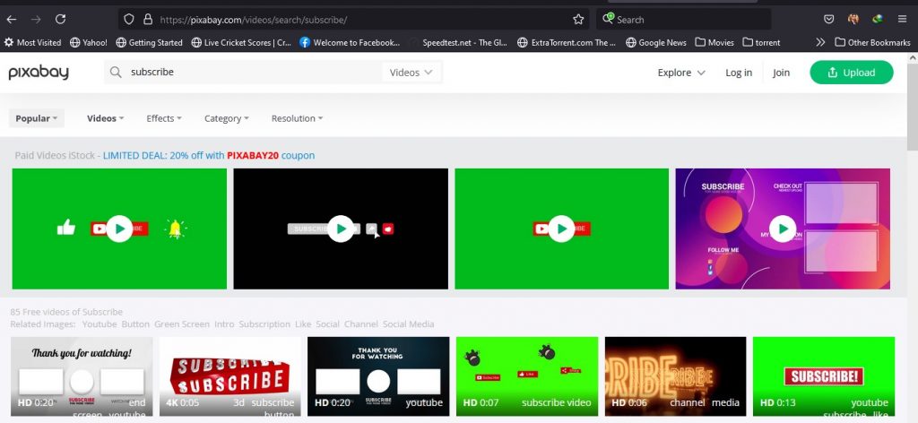Viewport: 918px width, 423px height.
Task: Click the Log in link
Action: tap(739, 73)
